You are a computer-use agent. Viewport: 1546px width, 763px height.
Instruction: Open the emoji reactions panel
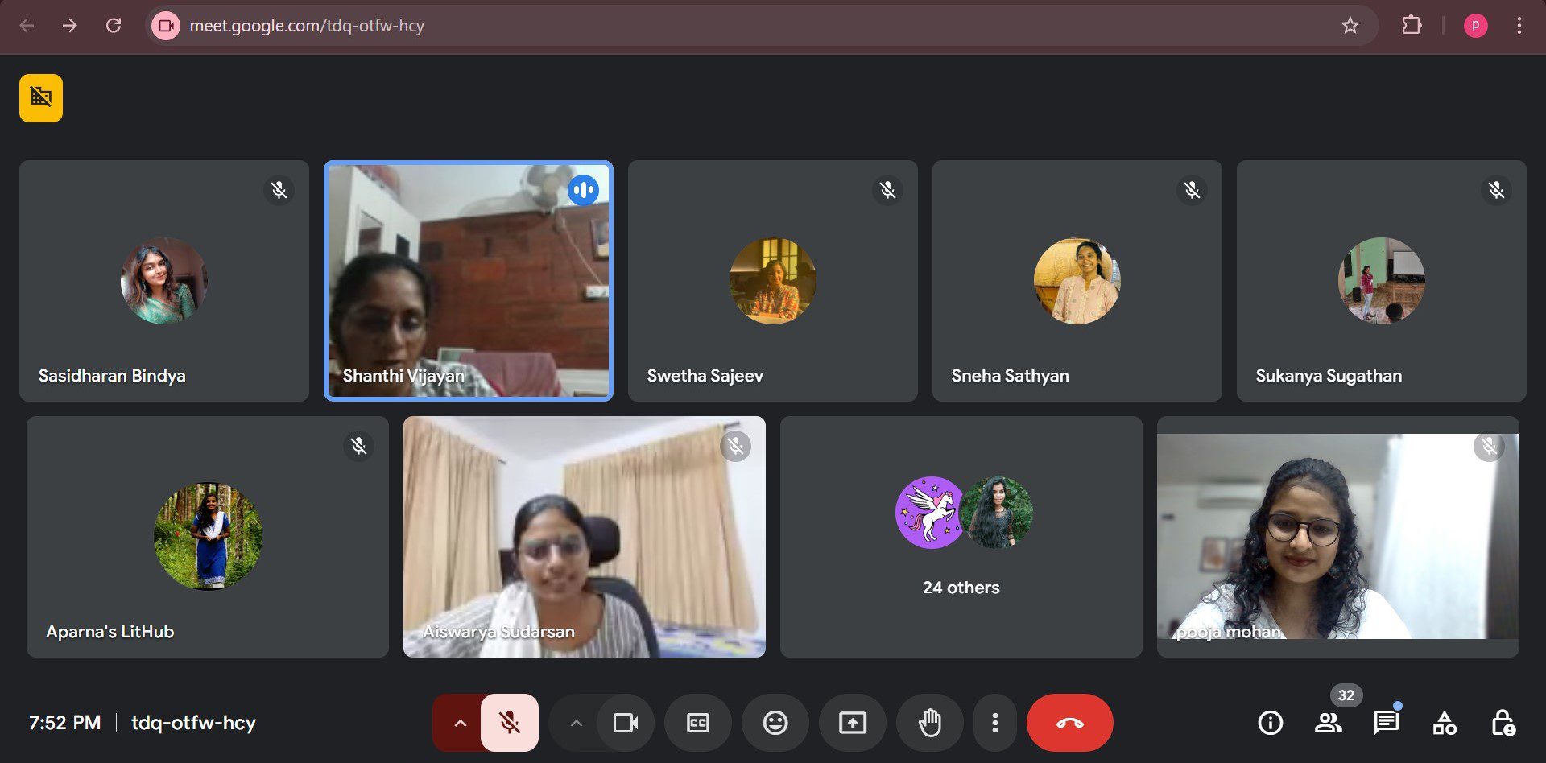[775, 723]
